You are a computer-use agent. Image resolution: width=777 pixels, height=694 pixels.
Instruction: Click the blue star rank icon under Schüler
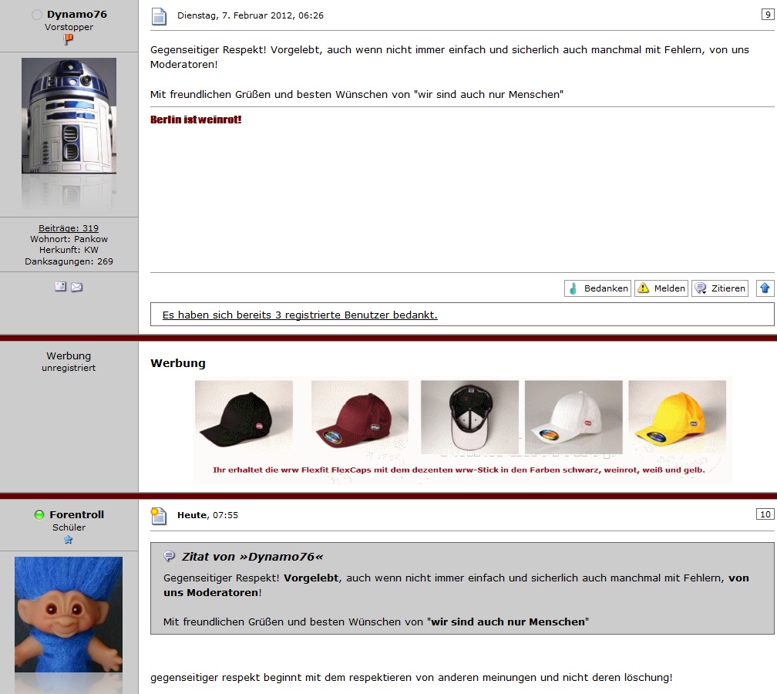[x=69, y=540]
